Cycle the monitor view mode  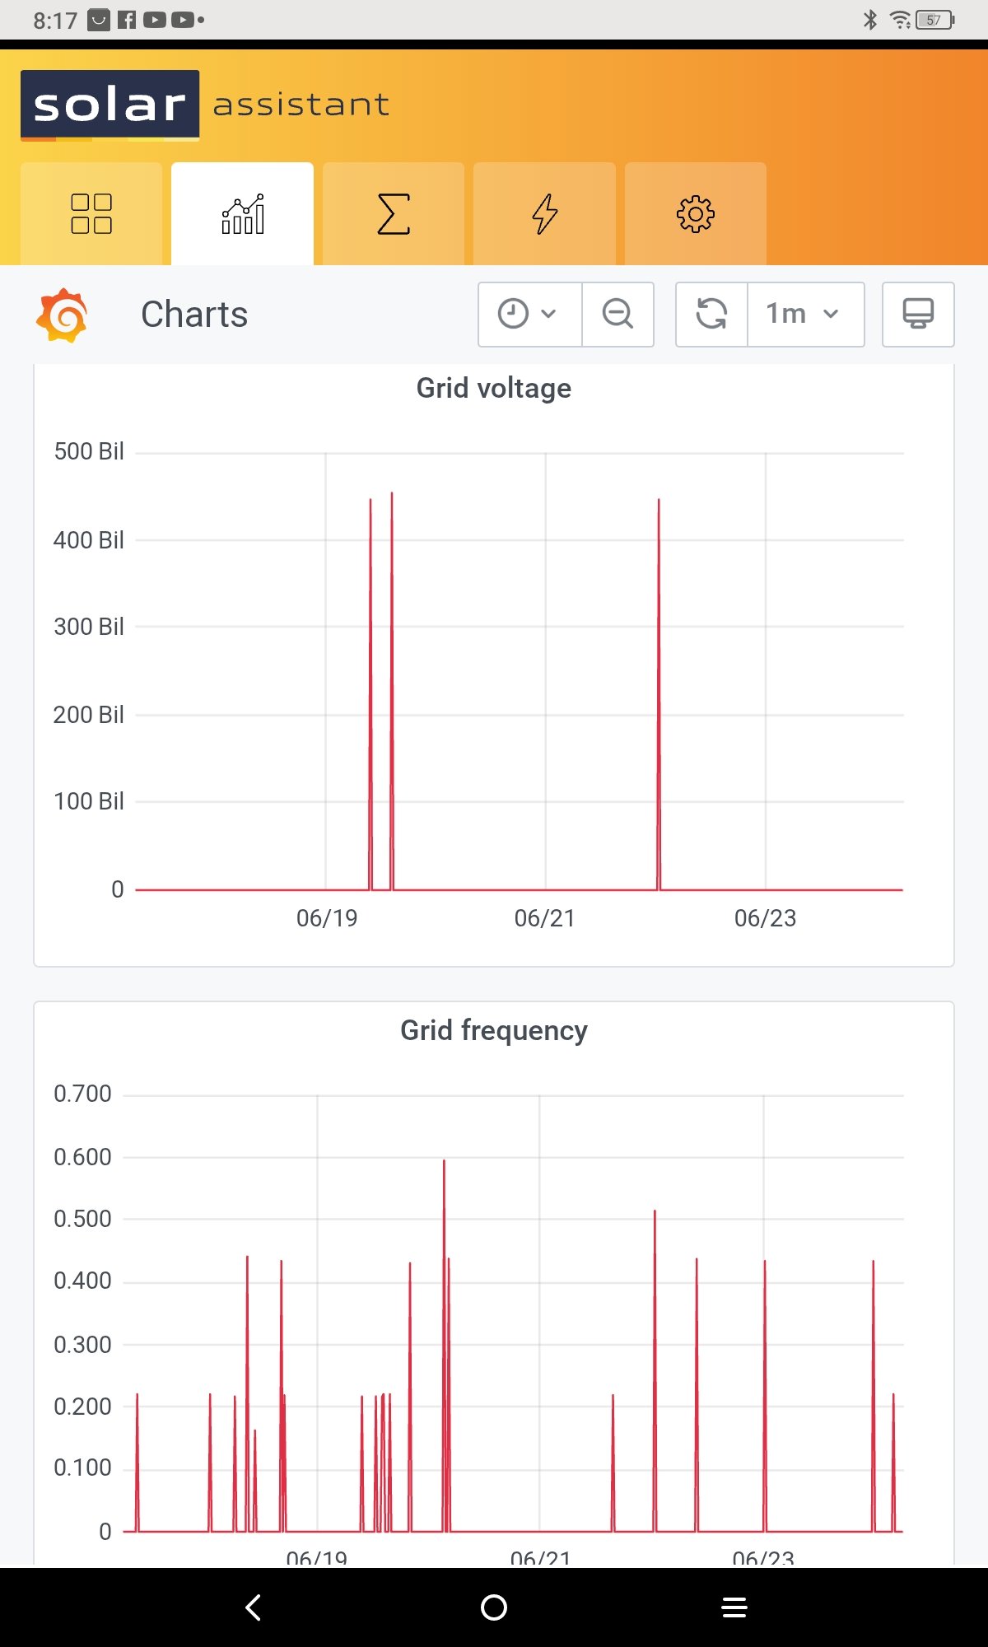click(918, 315)
